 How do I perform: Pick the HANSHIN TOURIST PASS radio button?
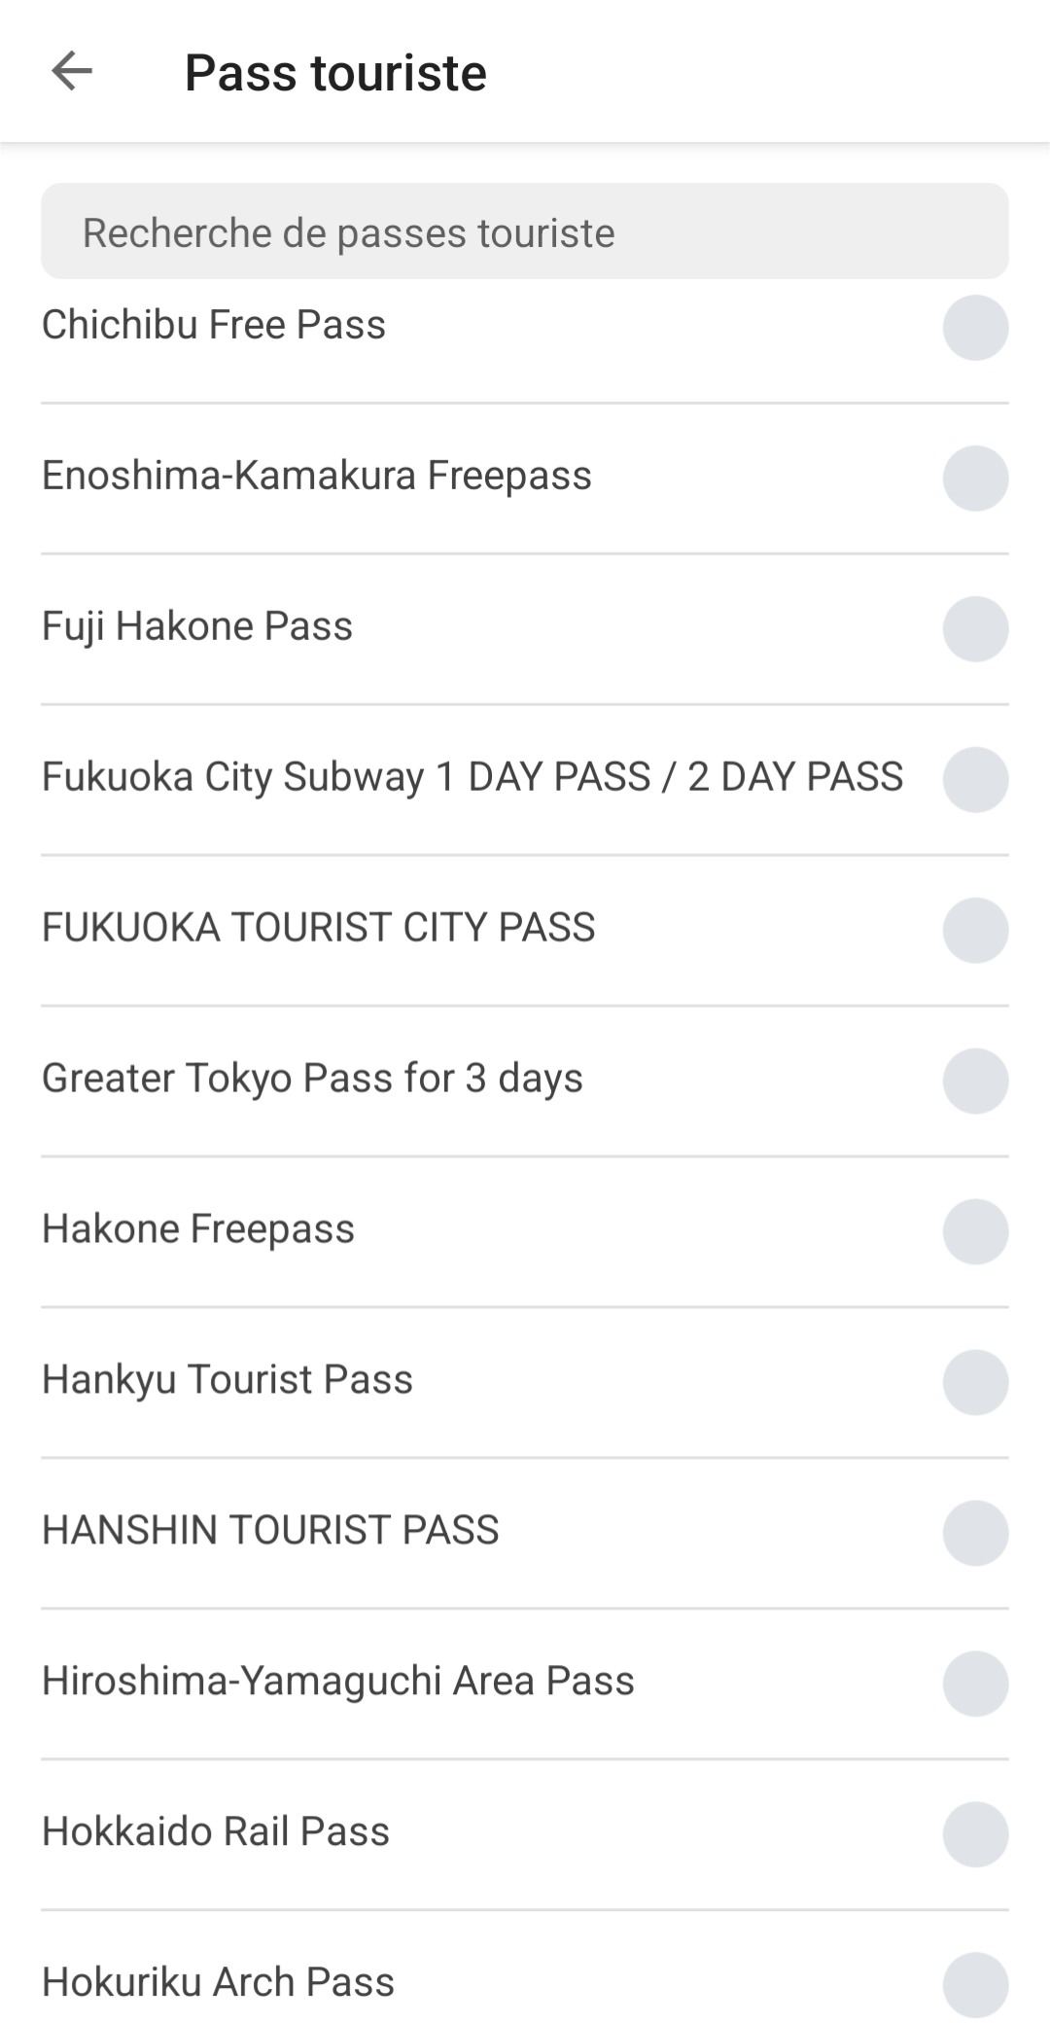click(x=975, y=1534)
